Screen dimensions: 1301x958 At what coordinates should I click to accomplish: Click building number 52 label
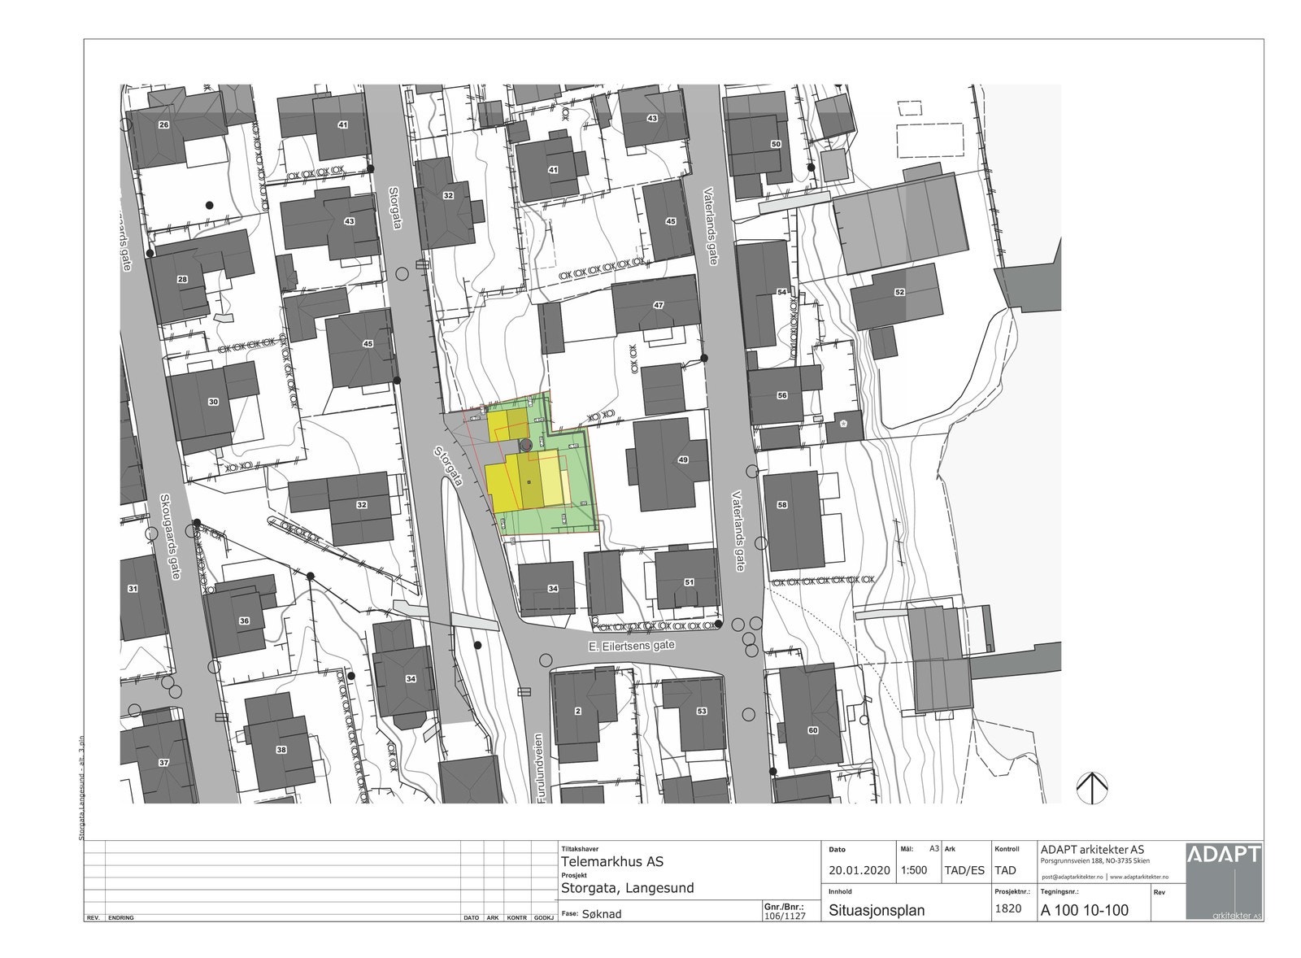(x=899, y=291)
